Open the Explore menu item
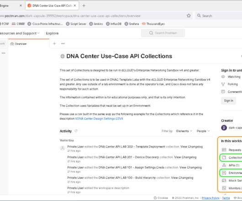The width and height of the screenshot is (242, 201). (52, 33)
